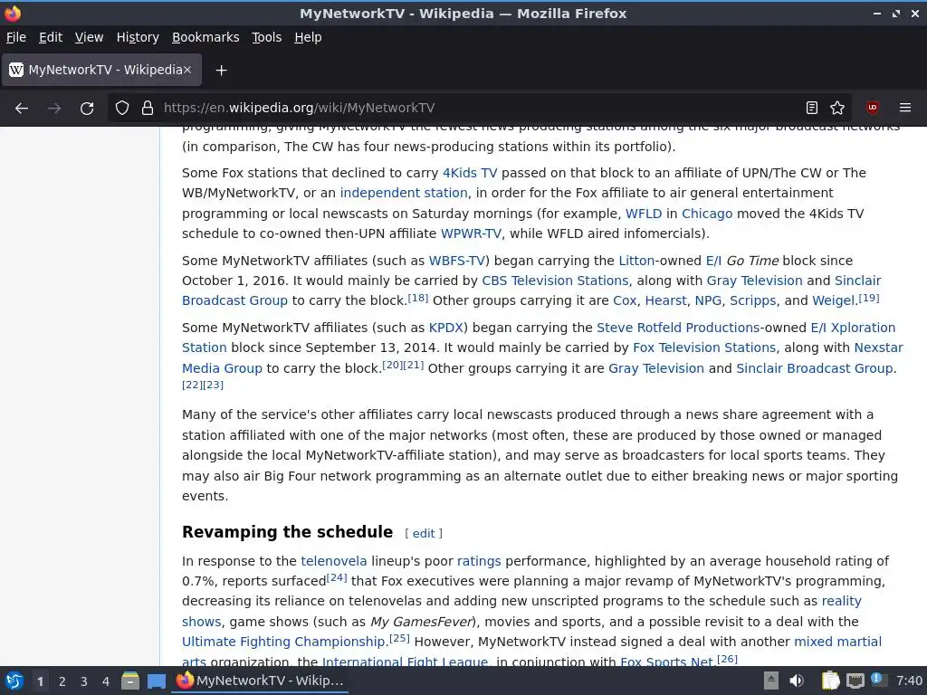Follow the WPWR-TV link
Viewport: 927px width, 695px height.
click(x=471, y=233)
